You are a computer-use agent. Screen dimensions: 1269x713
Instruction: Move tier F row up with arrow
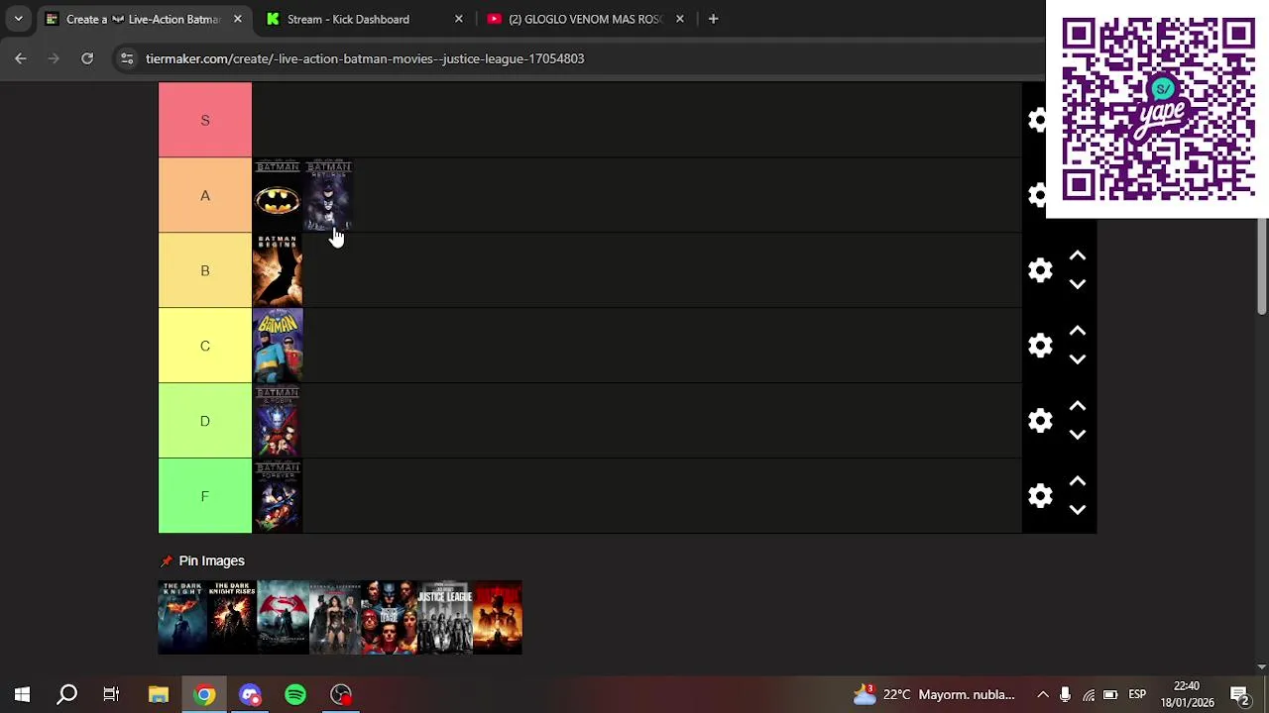coord(1078,482)
